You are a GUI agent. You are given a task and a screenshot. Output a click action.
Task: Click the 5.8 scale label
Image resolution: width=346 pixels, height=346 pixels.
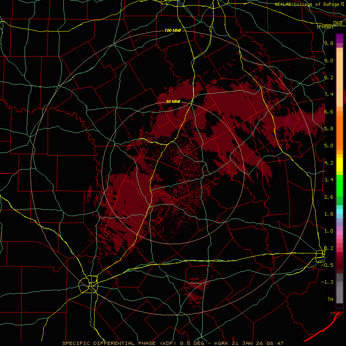pos(329,128)
